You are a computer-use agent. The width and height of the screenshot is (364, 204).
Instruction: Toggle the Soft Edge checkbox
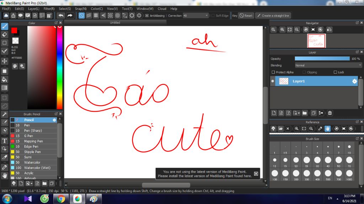213,16
